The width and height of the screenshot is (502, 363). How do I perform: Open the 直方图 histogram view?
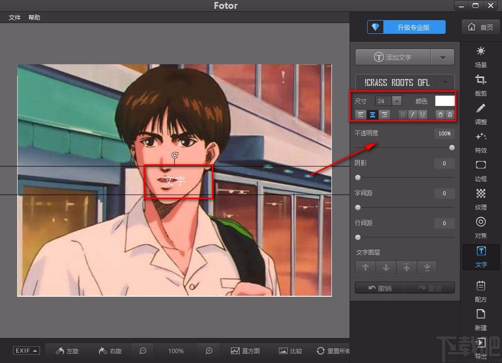pos(246,351)
